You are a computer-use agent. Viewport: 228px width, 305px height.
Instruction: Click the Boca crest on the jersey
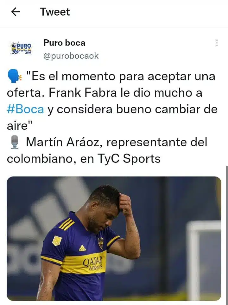tap(100, 243)
